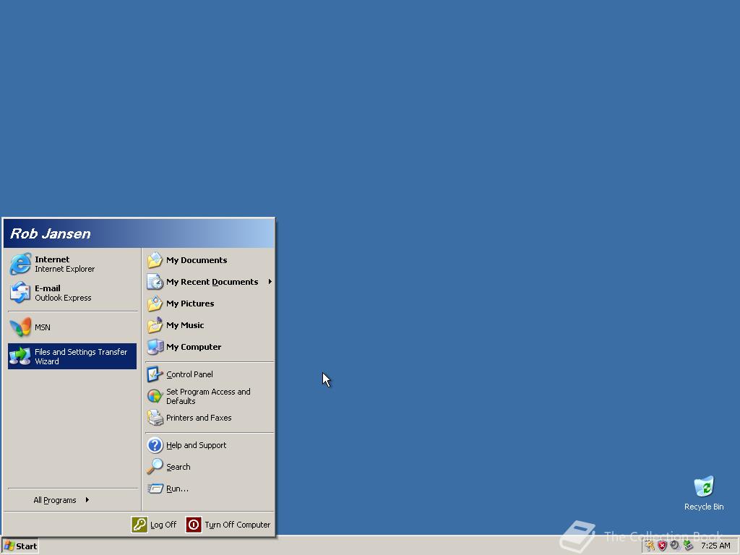Open the Run dialog
The width and height of the screenshot is (740, 555).
pyautogui.click(x=210, y=489)
